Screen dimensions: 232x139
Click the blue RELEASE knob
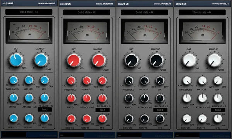[44, 98]
